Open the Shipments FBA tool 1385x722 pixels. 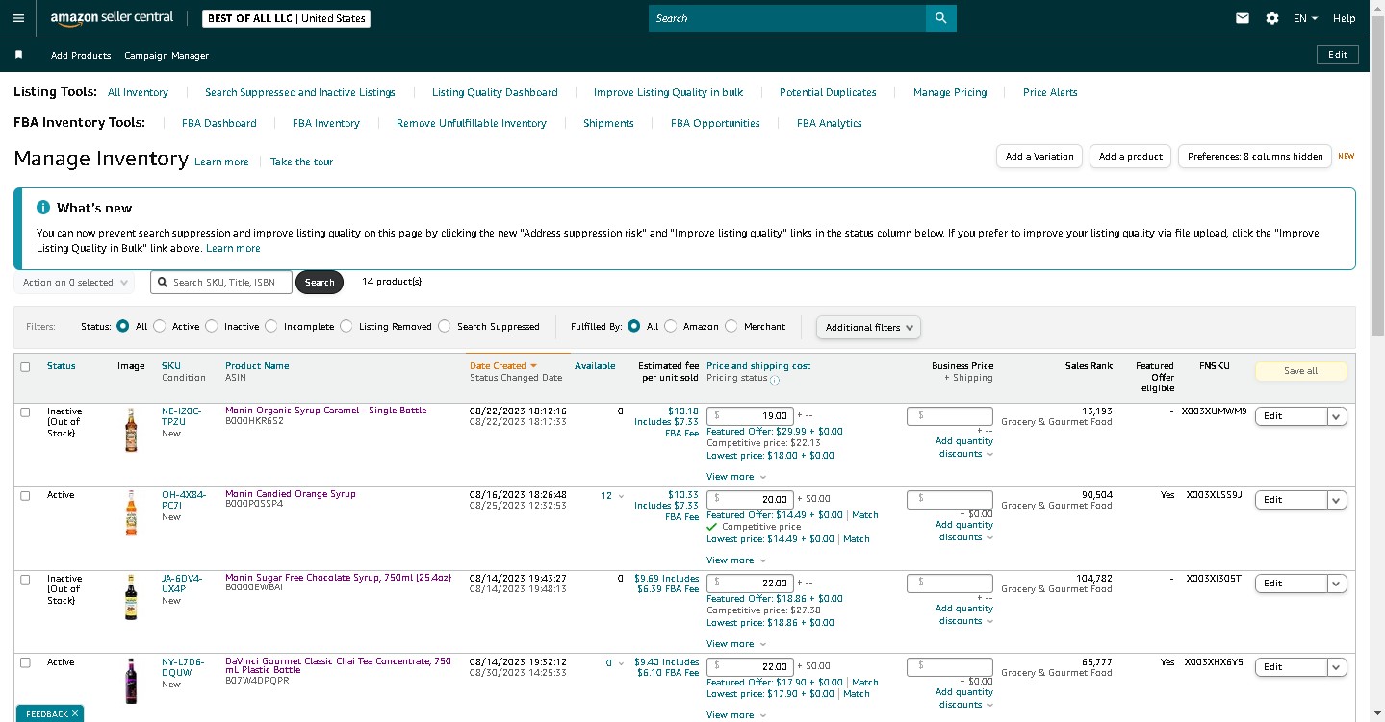coord(608,123)
